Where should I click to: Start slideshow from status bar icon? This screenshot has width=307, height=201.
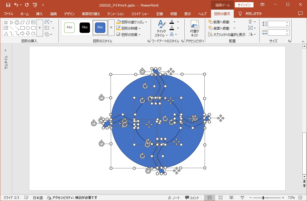coord(242,198)
